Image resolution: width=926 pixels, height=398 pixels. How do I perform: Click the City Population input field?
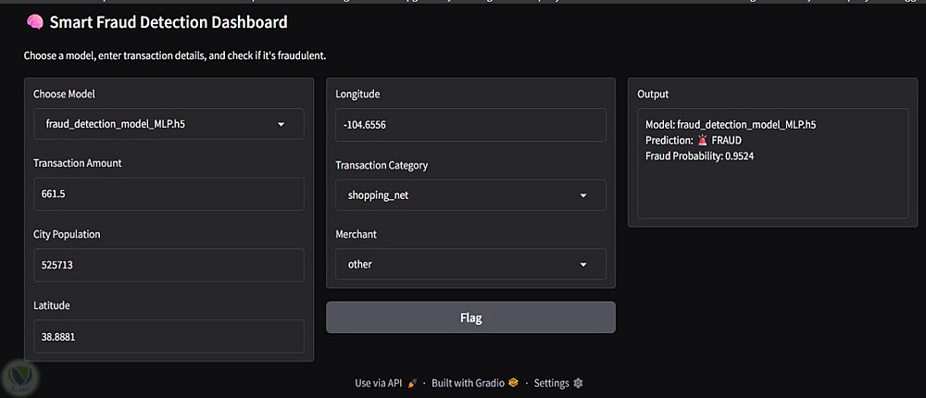[x=169, y=265]
